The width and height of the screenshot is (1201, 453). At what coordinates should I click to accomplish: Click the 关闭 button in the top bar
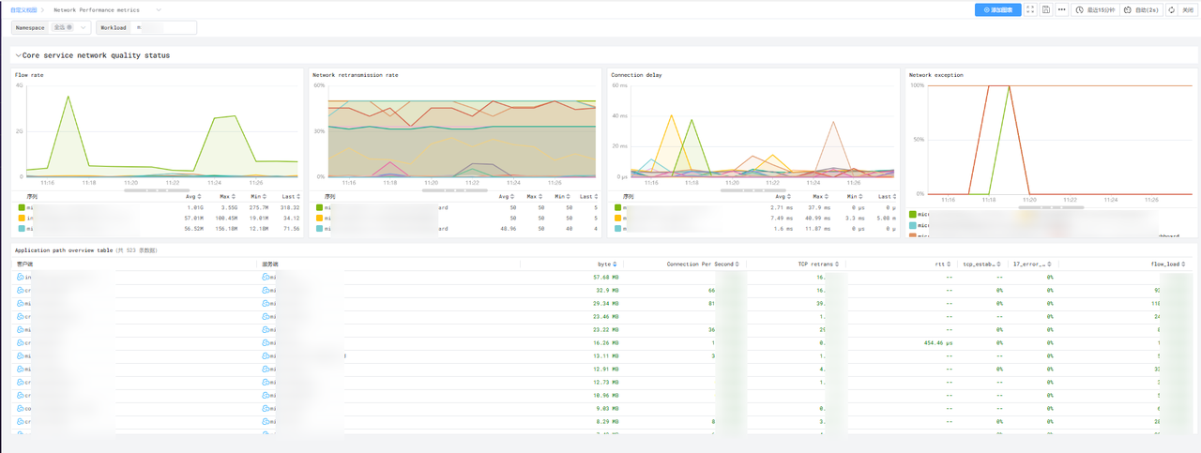click(x=1188, y=9)
